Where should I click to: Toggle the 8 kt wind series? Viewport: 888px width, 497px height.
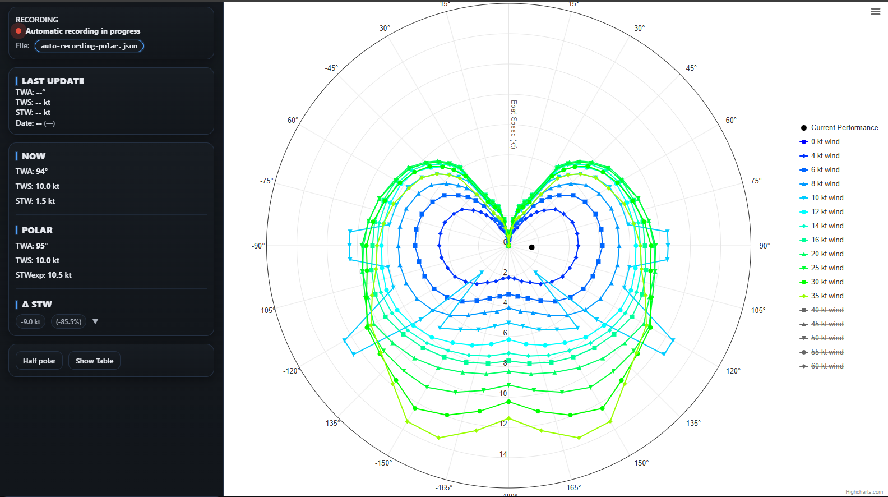click(x=820, y=183)
